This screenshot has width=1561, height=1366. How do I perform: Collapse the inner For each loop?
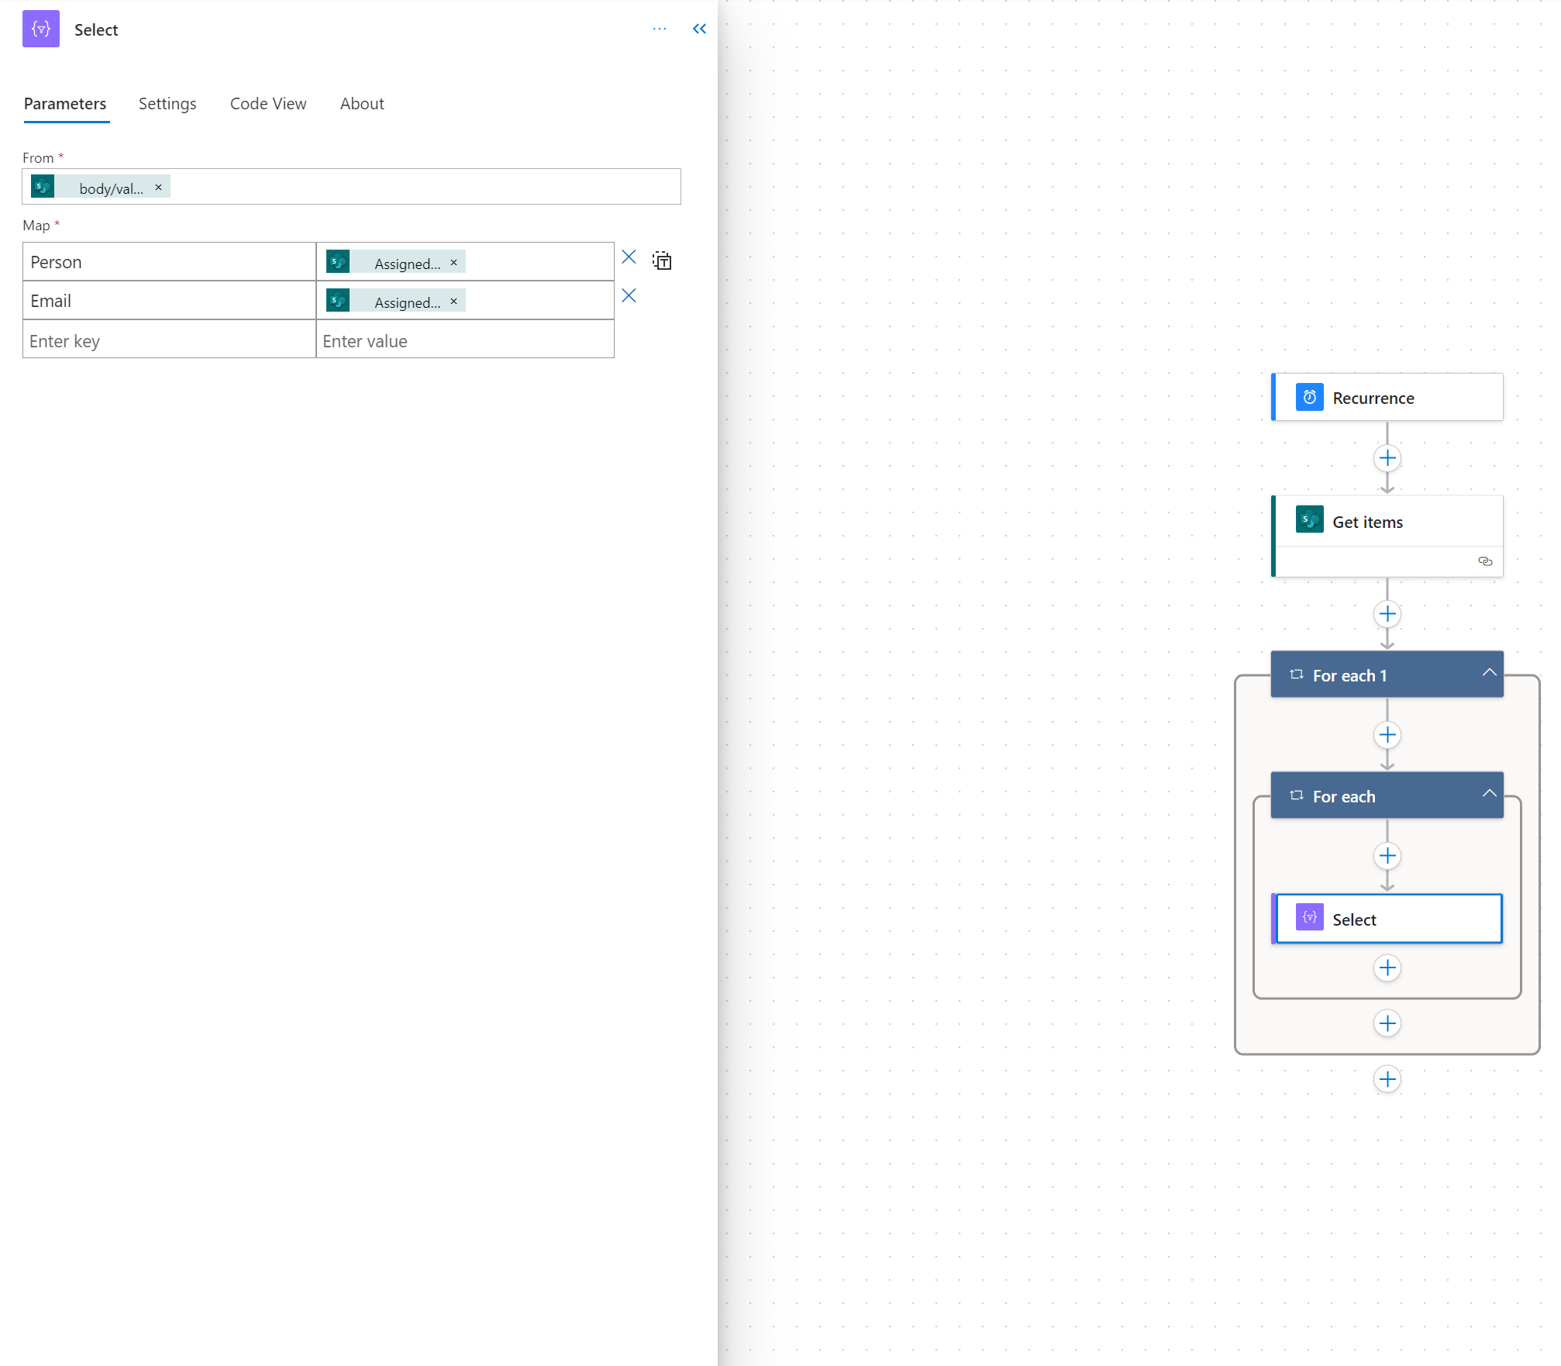1489,794
